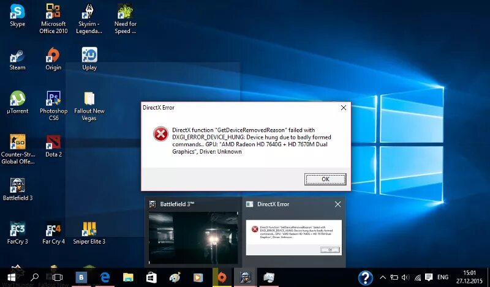Open the Uplay desktop shortcut

[x=89, y=59]
